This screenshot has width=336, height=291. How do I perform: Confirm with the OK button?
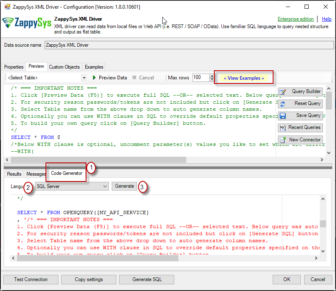click(x=287, y=279)
